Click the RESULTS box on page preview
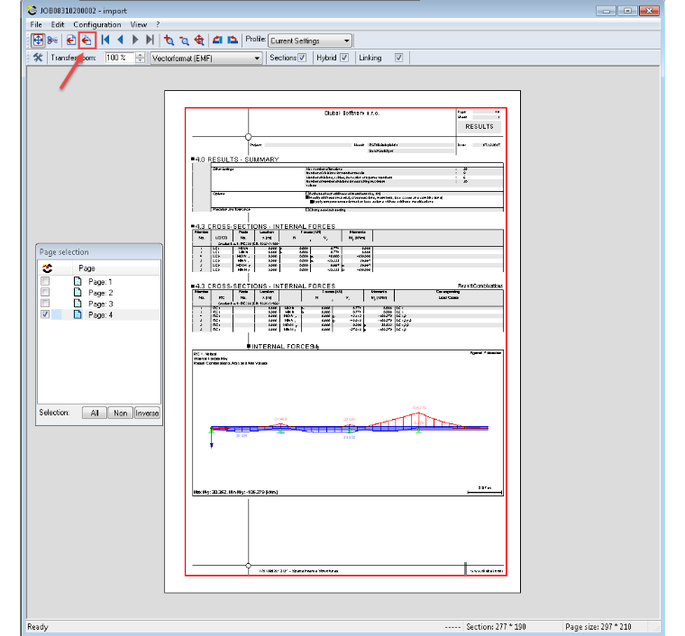Screen dimensions: 685x636 (479, 127)
